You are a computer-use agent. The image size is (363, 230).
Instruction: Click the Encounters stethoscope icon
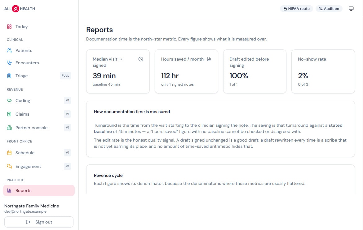pos(9,62)
